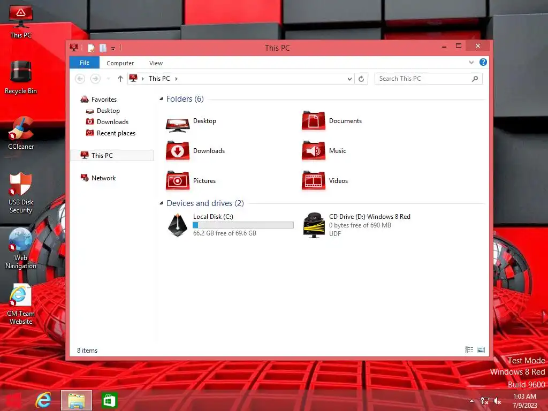
Task: Select the CD Drive (D:) icon
Action: click(314, 225)
